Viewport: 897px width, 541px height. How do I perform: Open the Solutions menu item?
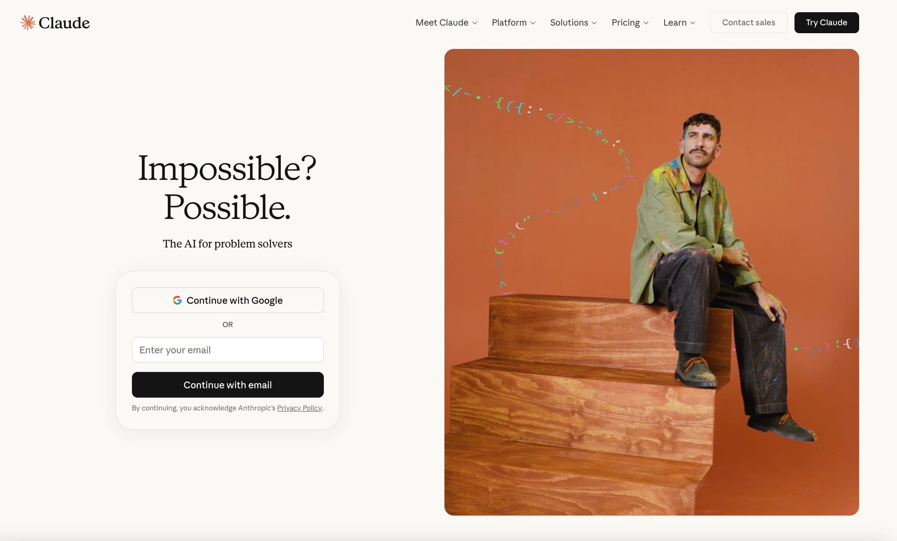point(574,22)
